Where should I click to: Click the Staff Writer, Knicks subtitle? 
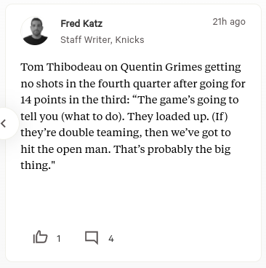[x=102, y=39]
